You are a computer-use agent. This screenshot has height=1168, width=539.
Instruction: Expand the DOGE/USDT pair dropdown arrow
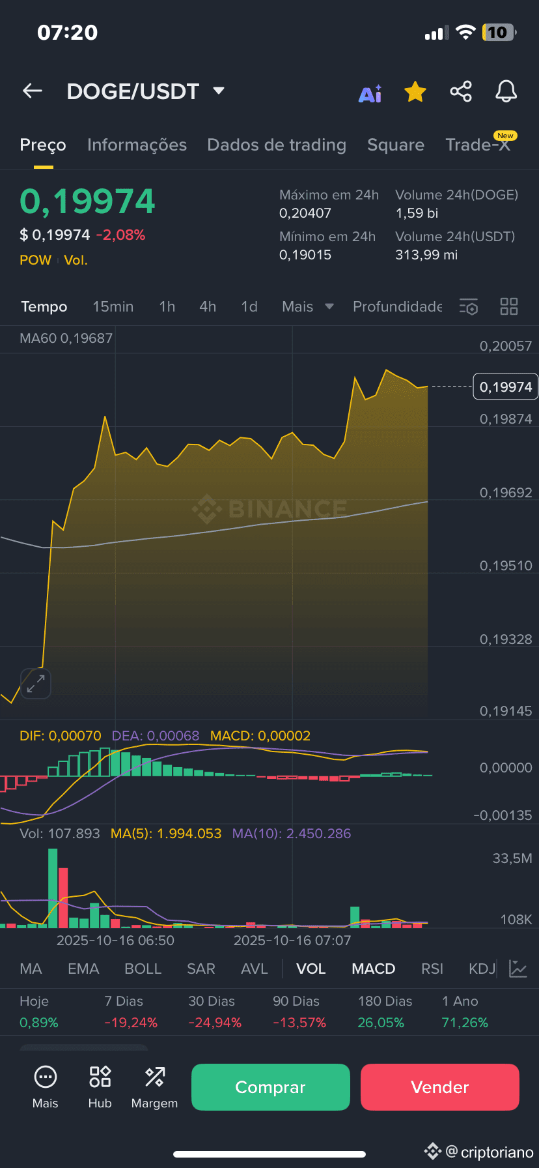click(x=219, y=91)
